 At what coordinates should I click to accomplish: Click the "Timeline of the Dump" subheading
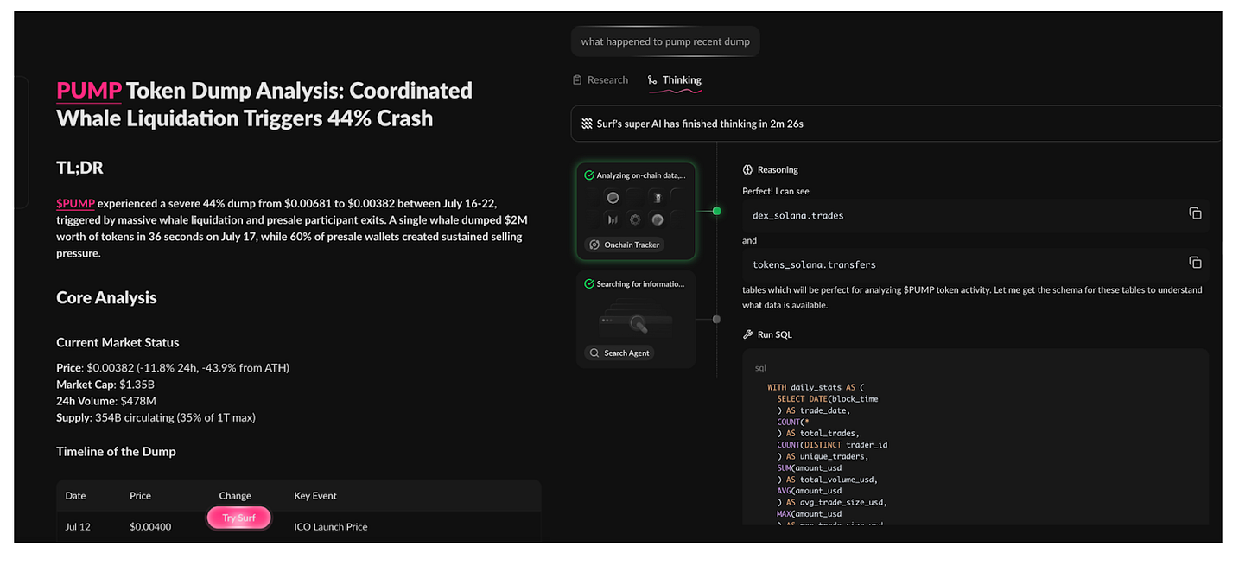(x=116, y=452)
